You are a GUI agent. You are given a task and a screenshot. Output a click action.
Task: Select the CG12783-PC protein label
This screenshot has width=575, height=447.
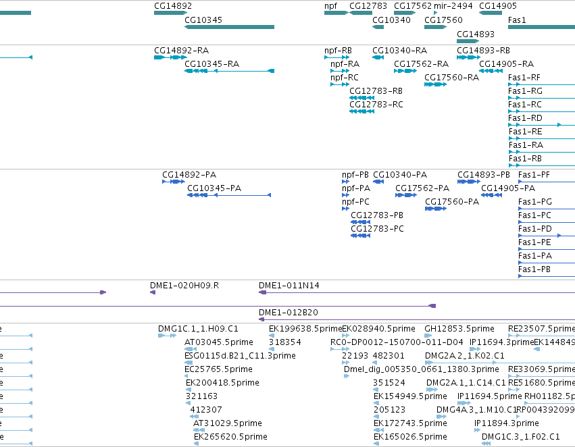pyautogui.click(x=377, y=230)
